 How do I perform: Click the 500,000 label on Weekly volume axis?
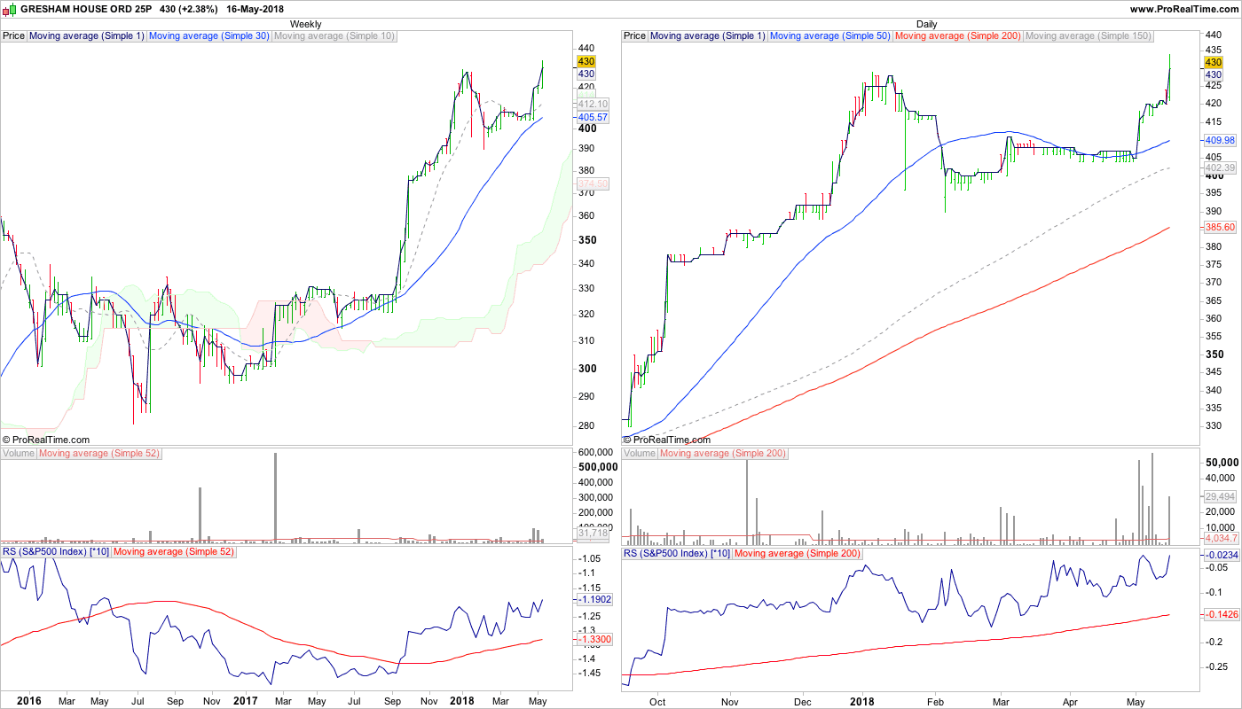click(598, 467)
